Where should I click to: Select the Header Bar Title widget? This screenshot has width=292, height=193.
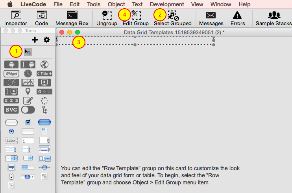[x=44, y=74]
